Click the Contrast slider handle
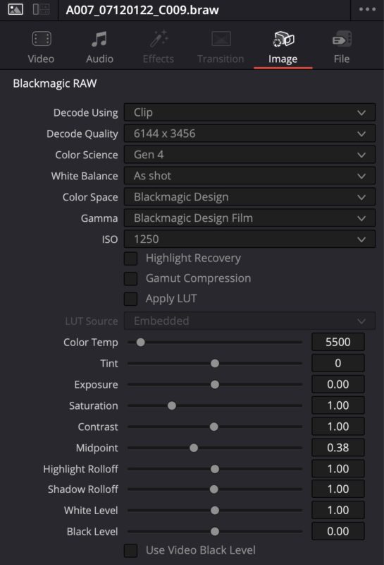The image size is (384, 565). 214,427
